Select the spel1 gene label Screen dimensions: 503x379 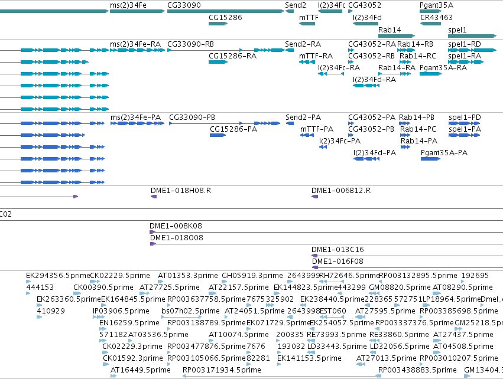[x=457, y=30]
